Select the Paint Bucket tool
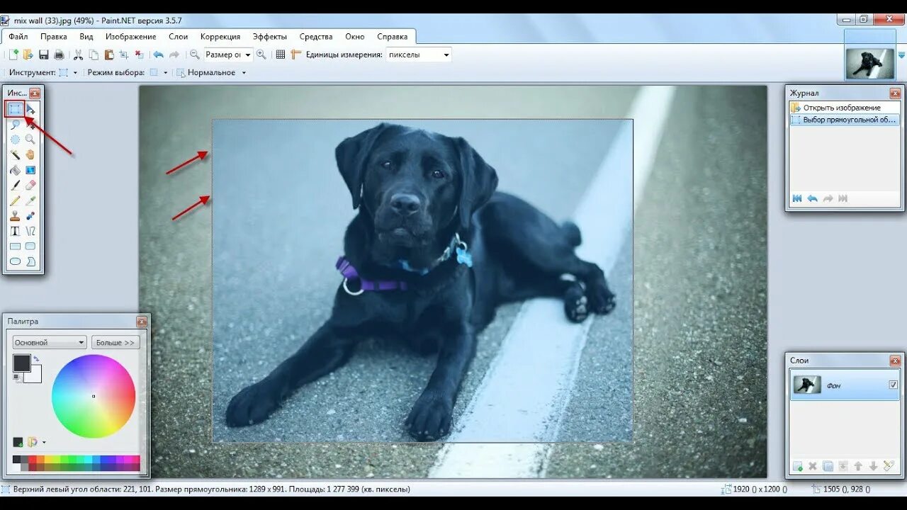The height and width of the screenshot is (510, 907). click(15, 170)
